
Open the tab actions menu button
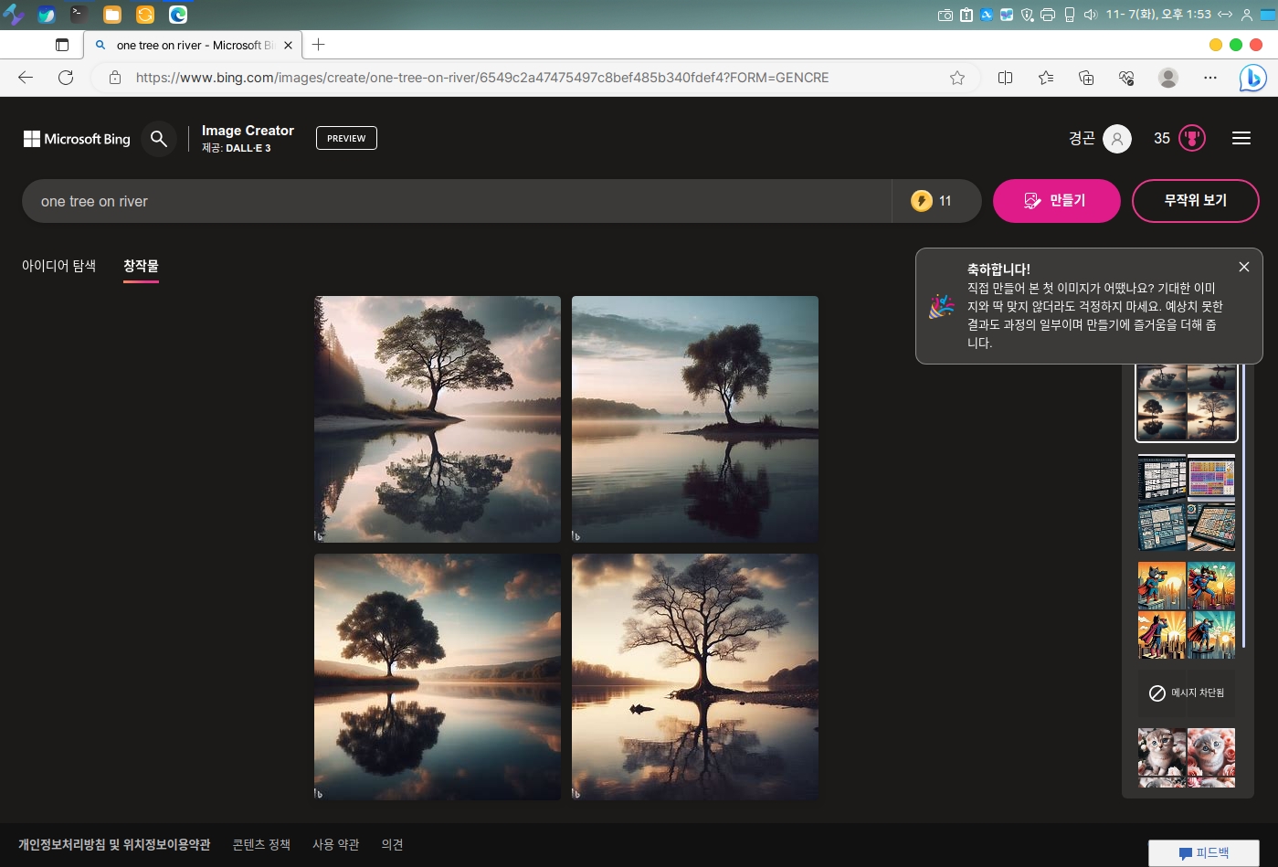pyautogui.click(x=62, y=45)
